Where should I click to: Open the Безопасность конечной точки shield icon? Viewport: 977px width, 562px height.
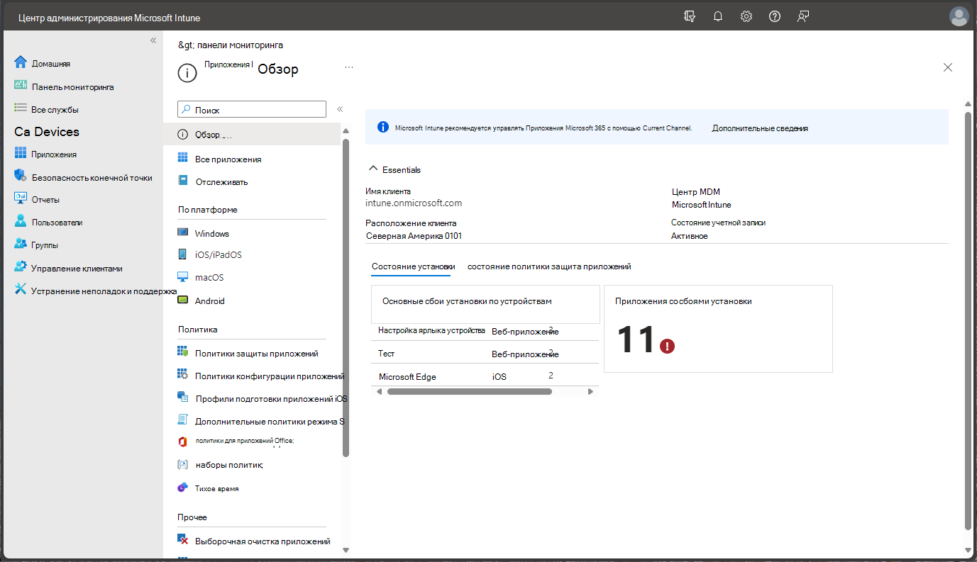(20, 176)
